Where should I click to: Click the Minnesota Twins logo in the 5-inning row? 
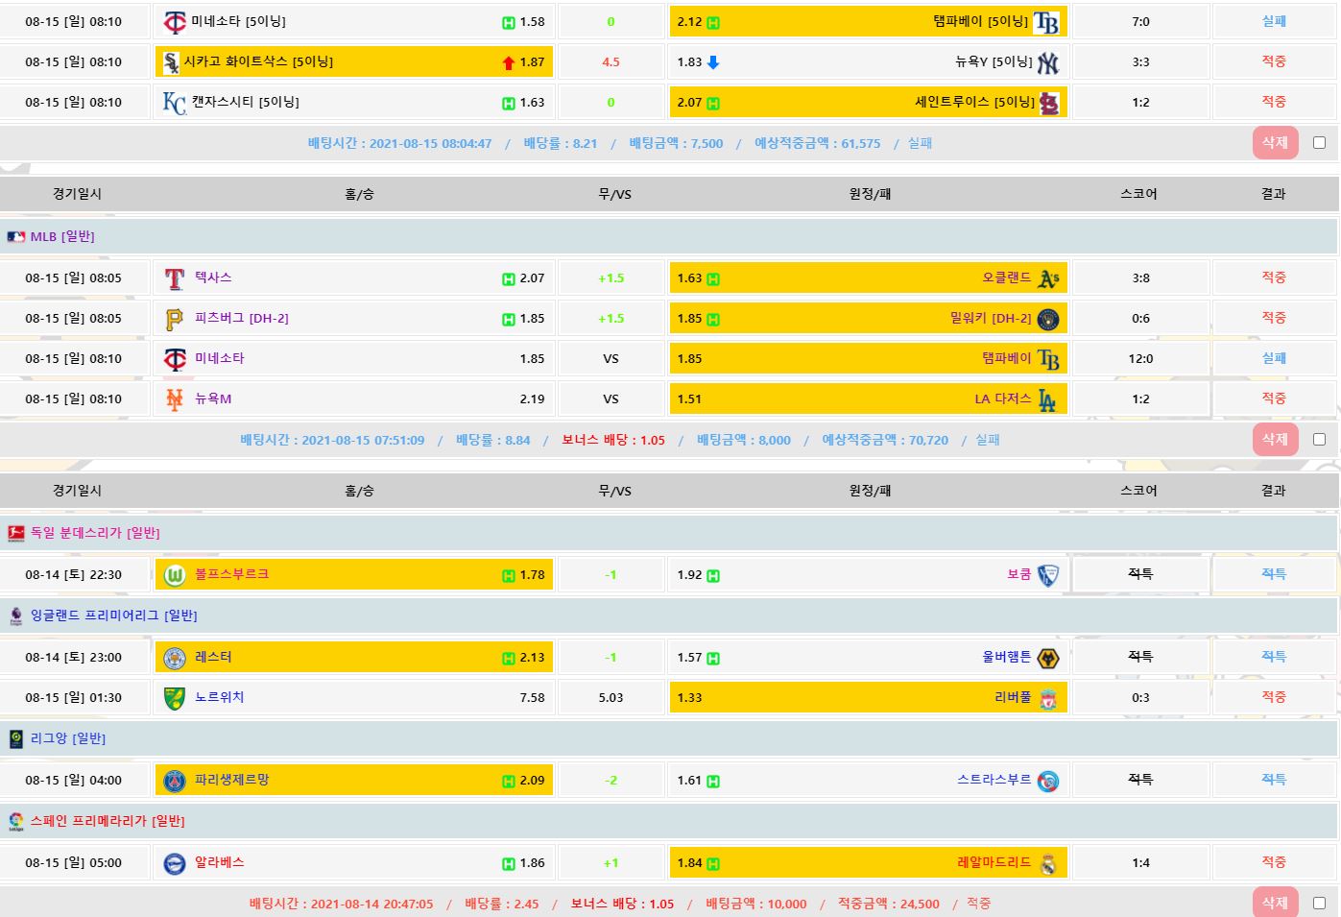(175, 22)
